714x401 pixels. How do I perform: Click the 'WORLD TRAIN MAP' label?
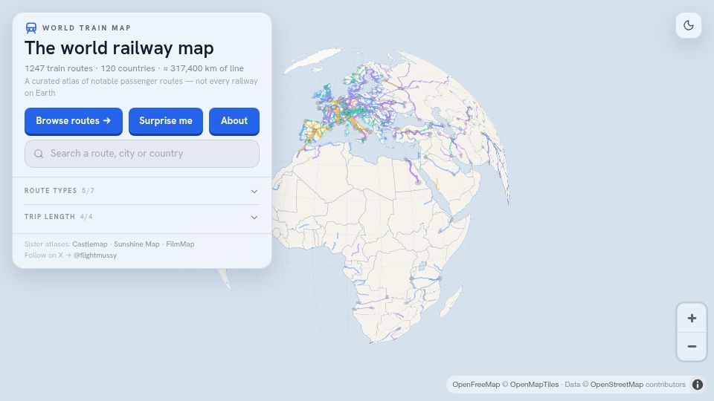pos(86,28)
